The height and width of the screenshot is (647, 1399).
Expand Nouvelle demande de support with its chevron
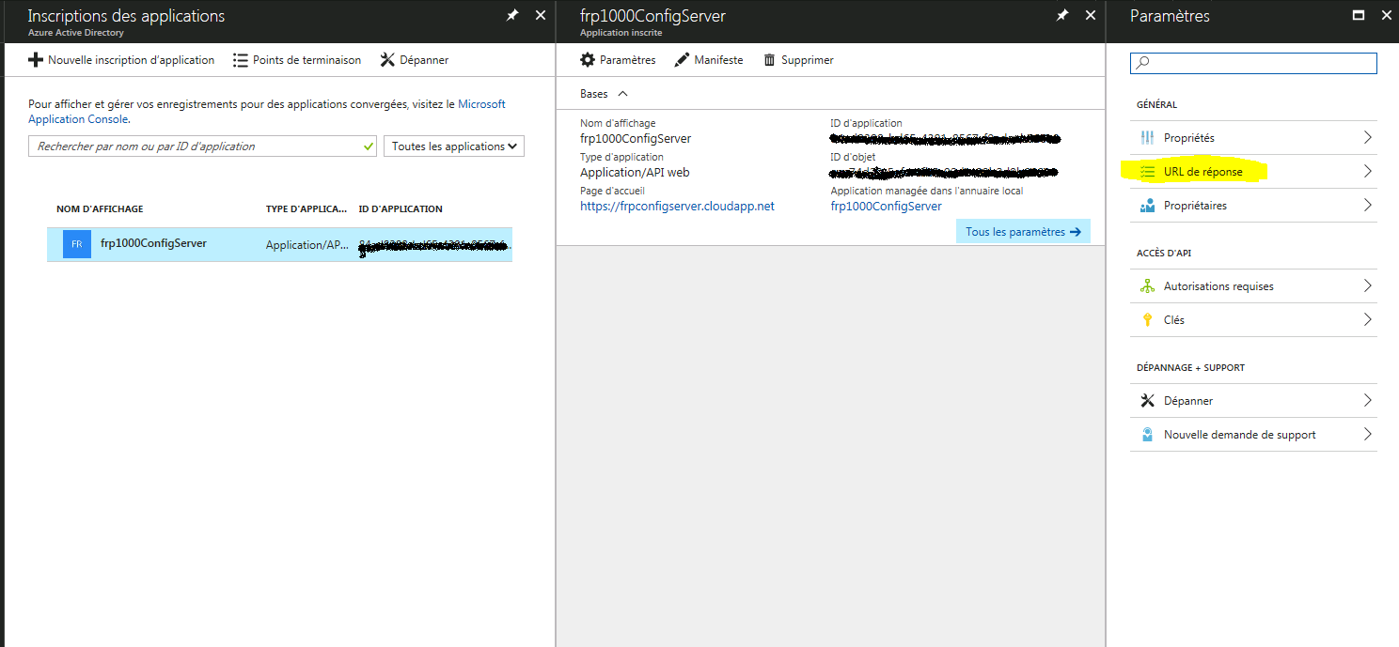1367,435
